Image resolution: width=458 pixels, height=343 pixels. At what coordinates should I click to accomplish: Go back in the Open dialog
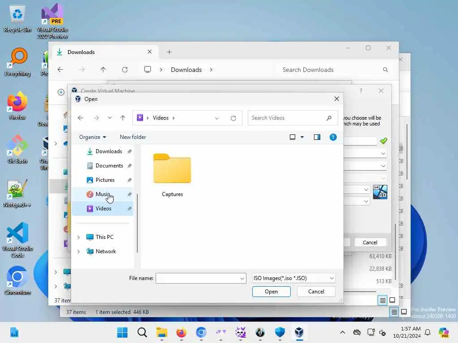81,118
